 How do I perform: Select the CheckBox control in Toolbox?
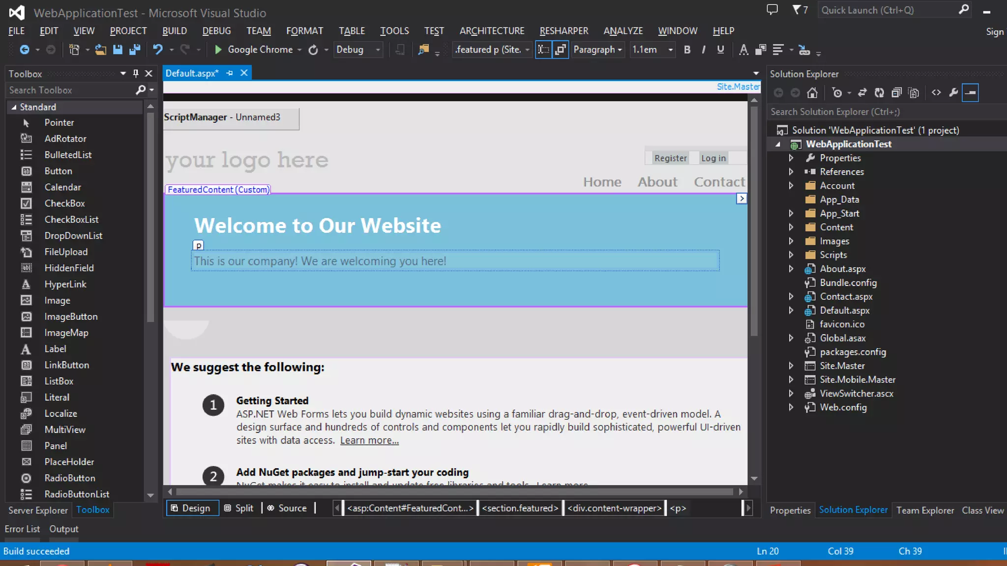tap(64, 203)
